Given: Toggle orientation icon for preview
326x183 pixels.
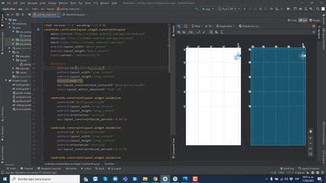Looking at the screenshot, I should tap(185, 26).
